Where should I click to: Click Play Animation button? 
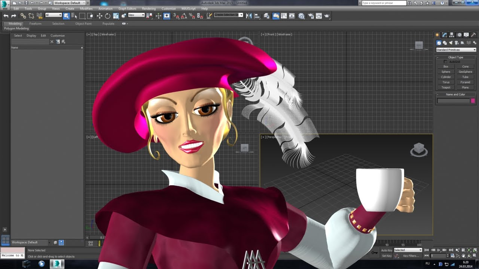tap(439, 250)
